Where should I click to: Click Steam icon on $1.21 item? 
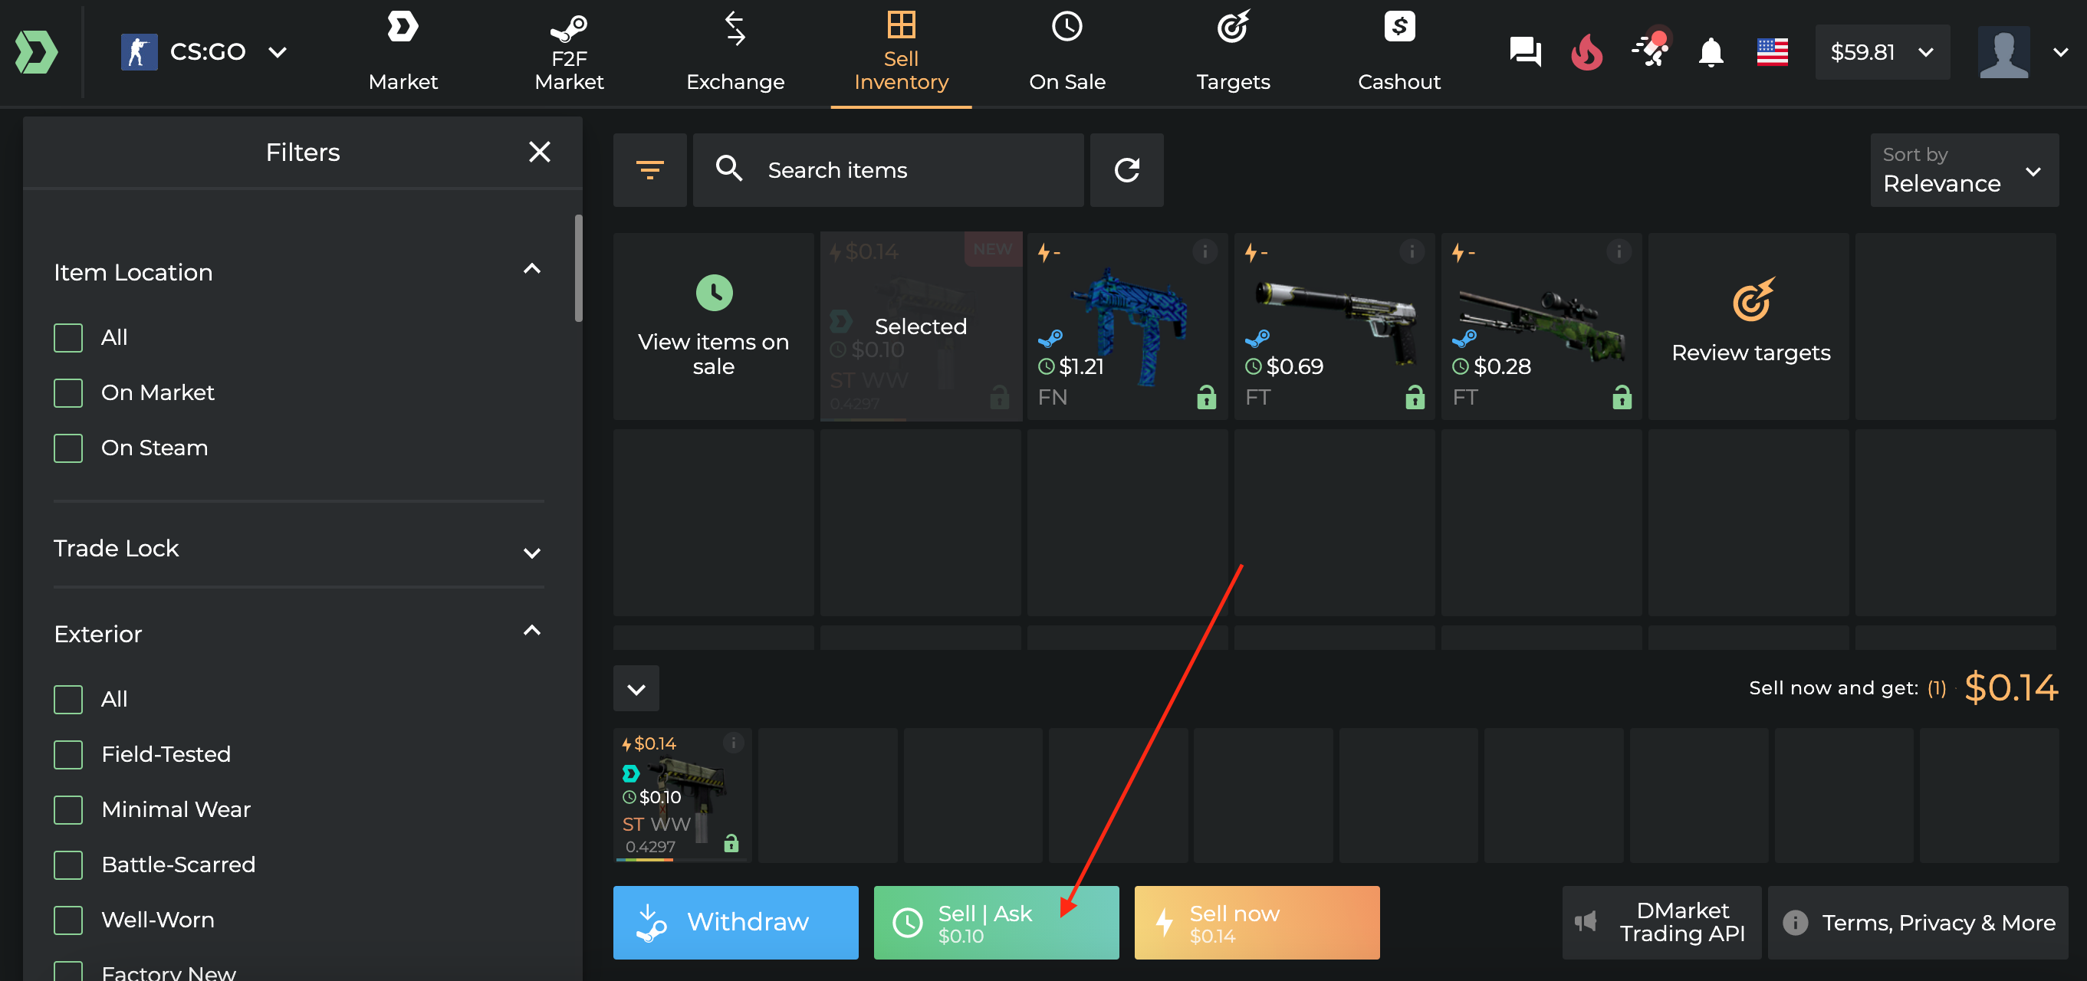coord(1051,338)
